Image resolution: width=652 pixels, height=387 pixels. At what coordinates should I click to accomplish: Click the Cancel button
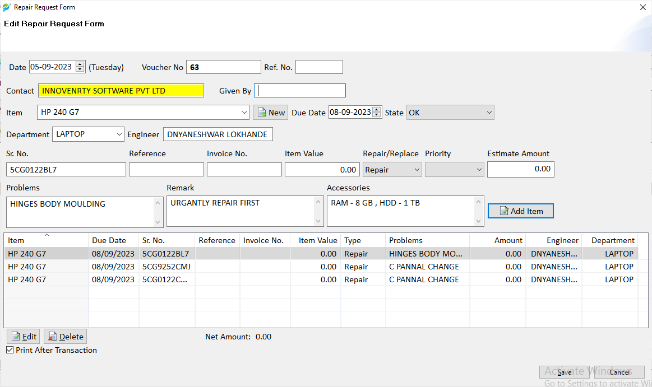tap(619, 372)
